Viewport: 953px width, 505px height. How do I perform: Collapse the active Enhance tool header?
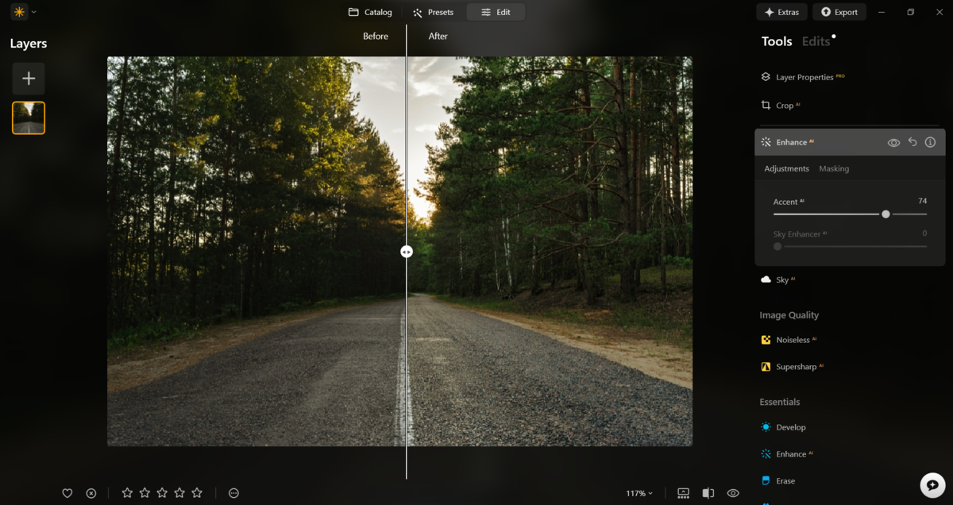coord(850,142)
